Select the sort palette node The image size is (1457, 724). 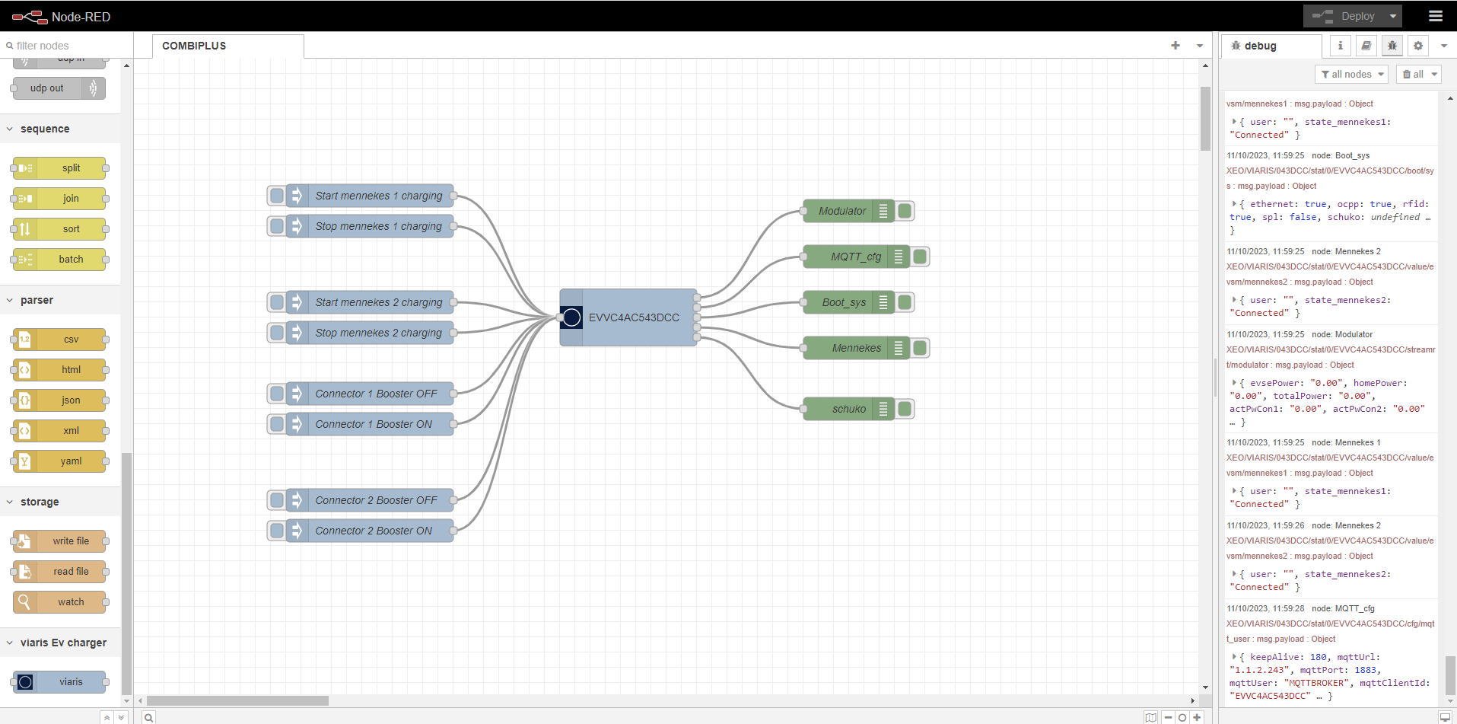coord(59,229)
